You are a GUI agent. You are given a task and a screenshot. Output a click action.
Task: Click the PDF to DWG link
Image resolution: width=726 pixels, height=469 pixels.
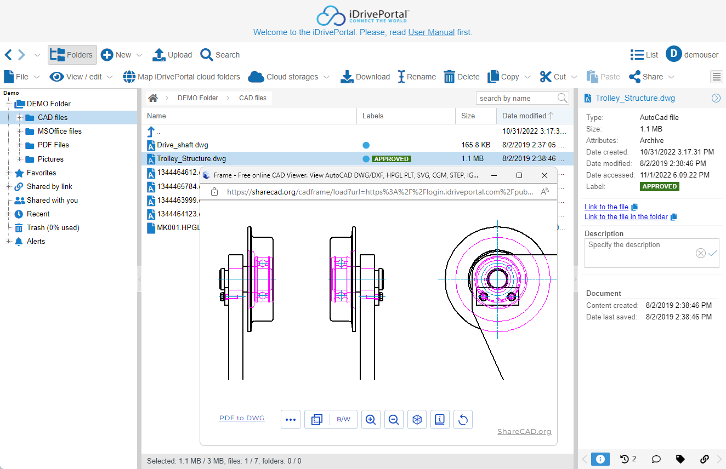point(242,418)
